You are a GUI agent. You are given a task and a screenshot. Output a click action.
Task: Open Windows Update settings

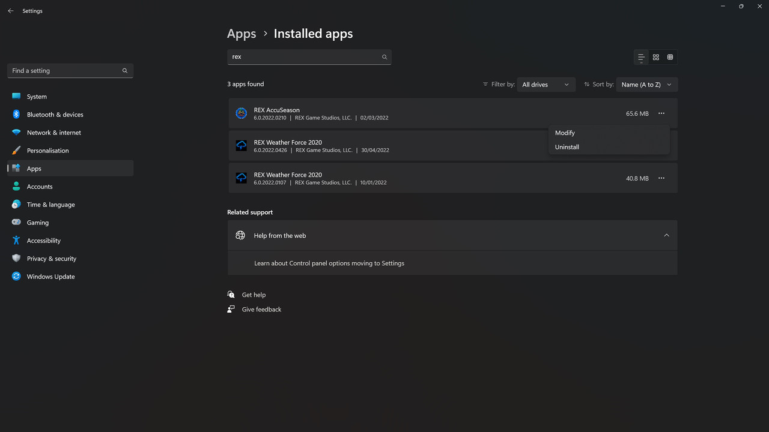pos(70,277)
